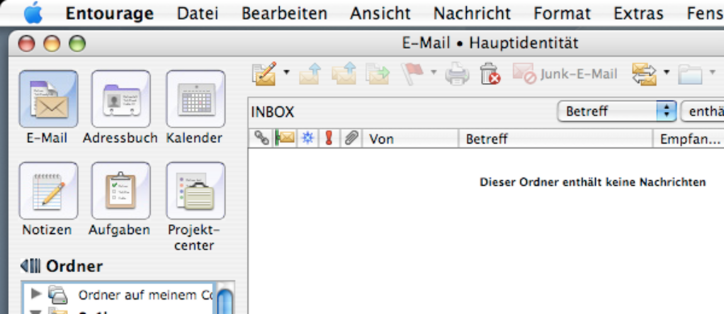Viewport: 724px width, 314px height.
Task: Click the Move to folder icon
Action: [690, 74]
